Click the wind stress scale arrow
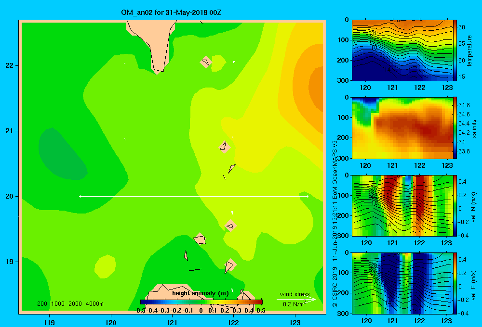The height and width of the screenshot is (327, 482). coord(296,299)
